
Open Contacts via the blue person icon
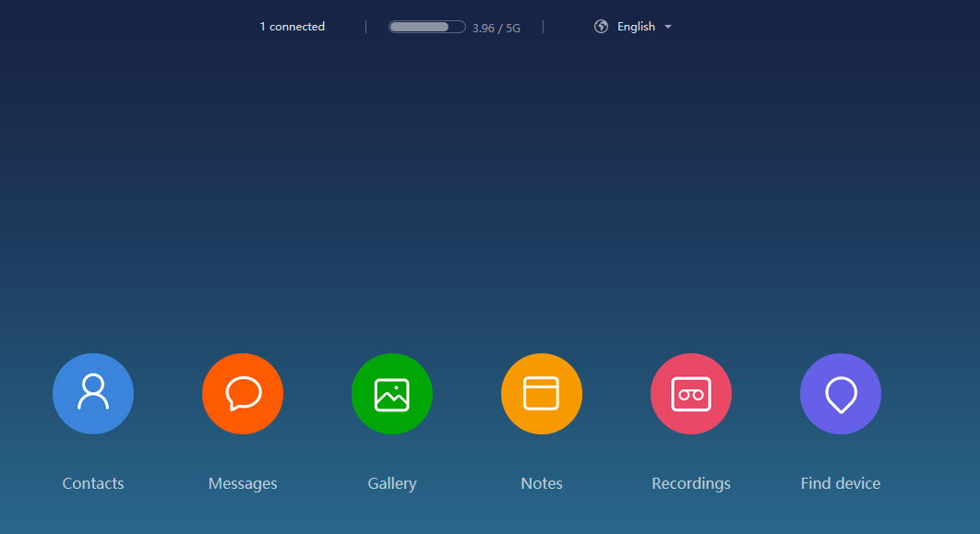93,394
